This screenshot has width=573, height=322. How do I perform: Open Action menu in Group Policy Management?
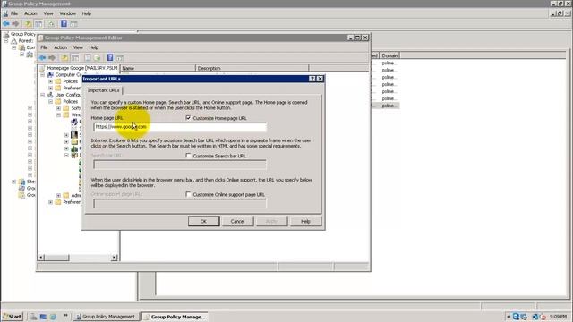(30, 13)
